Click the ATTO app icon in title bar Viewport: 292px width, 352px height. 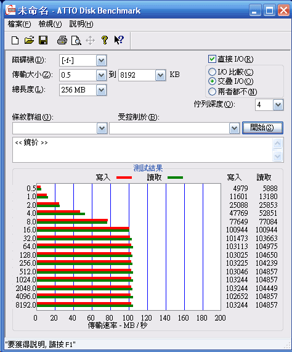(10, 10)
